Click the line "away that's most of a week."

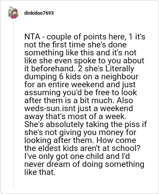click(x=75, y=116)
